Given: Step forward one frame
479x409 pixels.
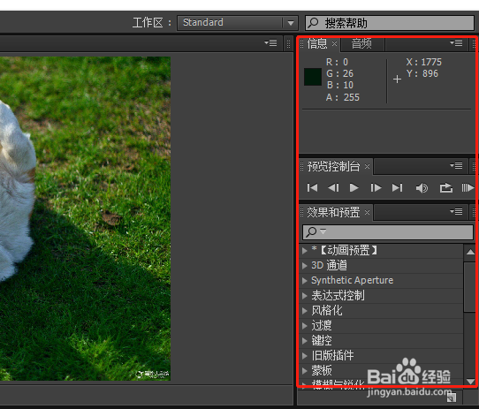Looking at the screenshot, I should 376,187.
